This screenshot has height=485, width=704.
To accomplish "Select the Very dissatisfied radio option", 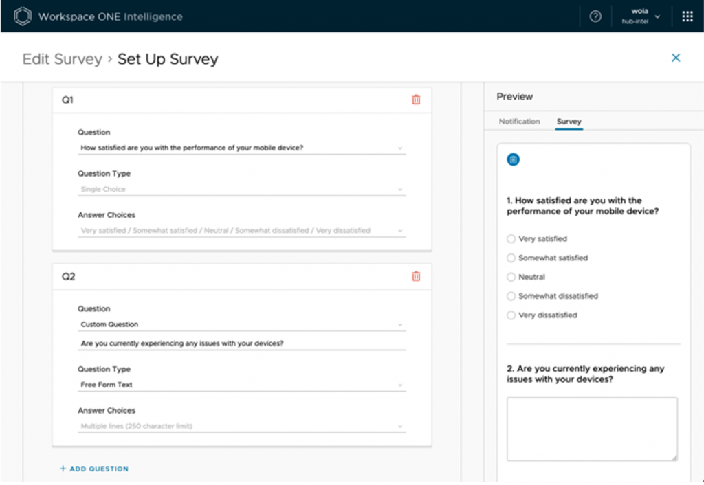I will [x=511, y=315].
